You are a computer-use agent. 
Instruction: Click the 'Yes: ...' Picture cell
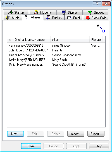click(x=96, y=46)
